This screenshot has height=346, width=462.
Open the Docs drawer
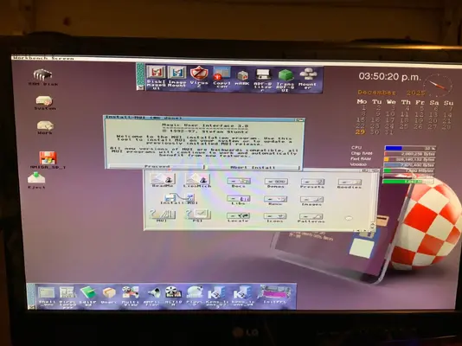[x=239, y=183]
